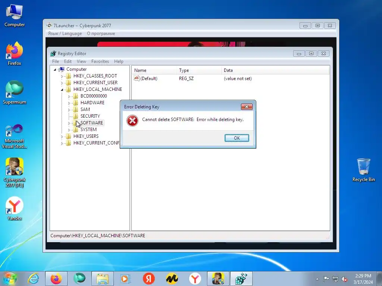Click OK in Error Deleting Key dialog

point(237,138)
